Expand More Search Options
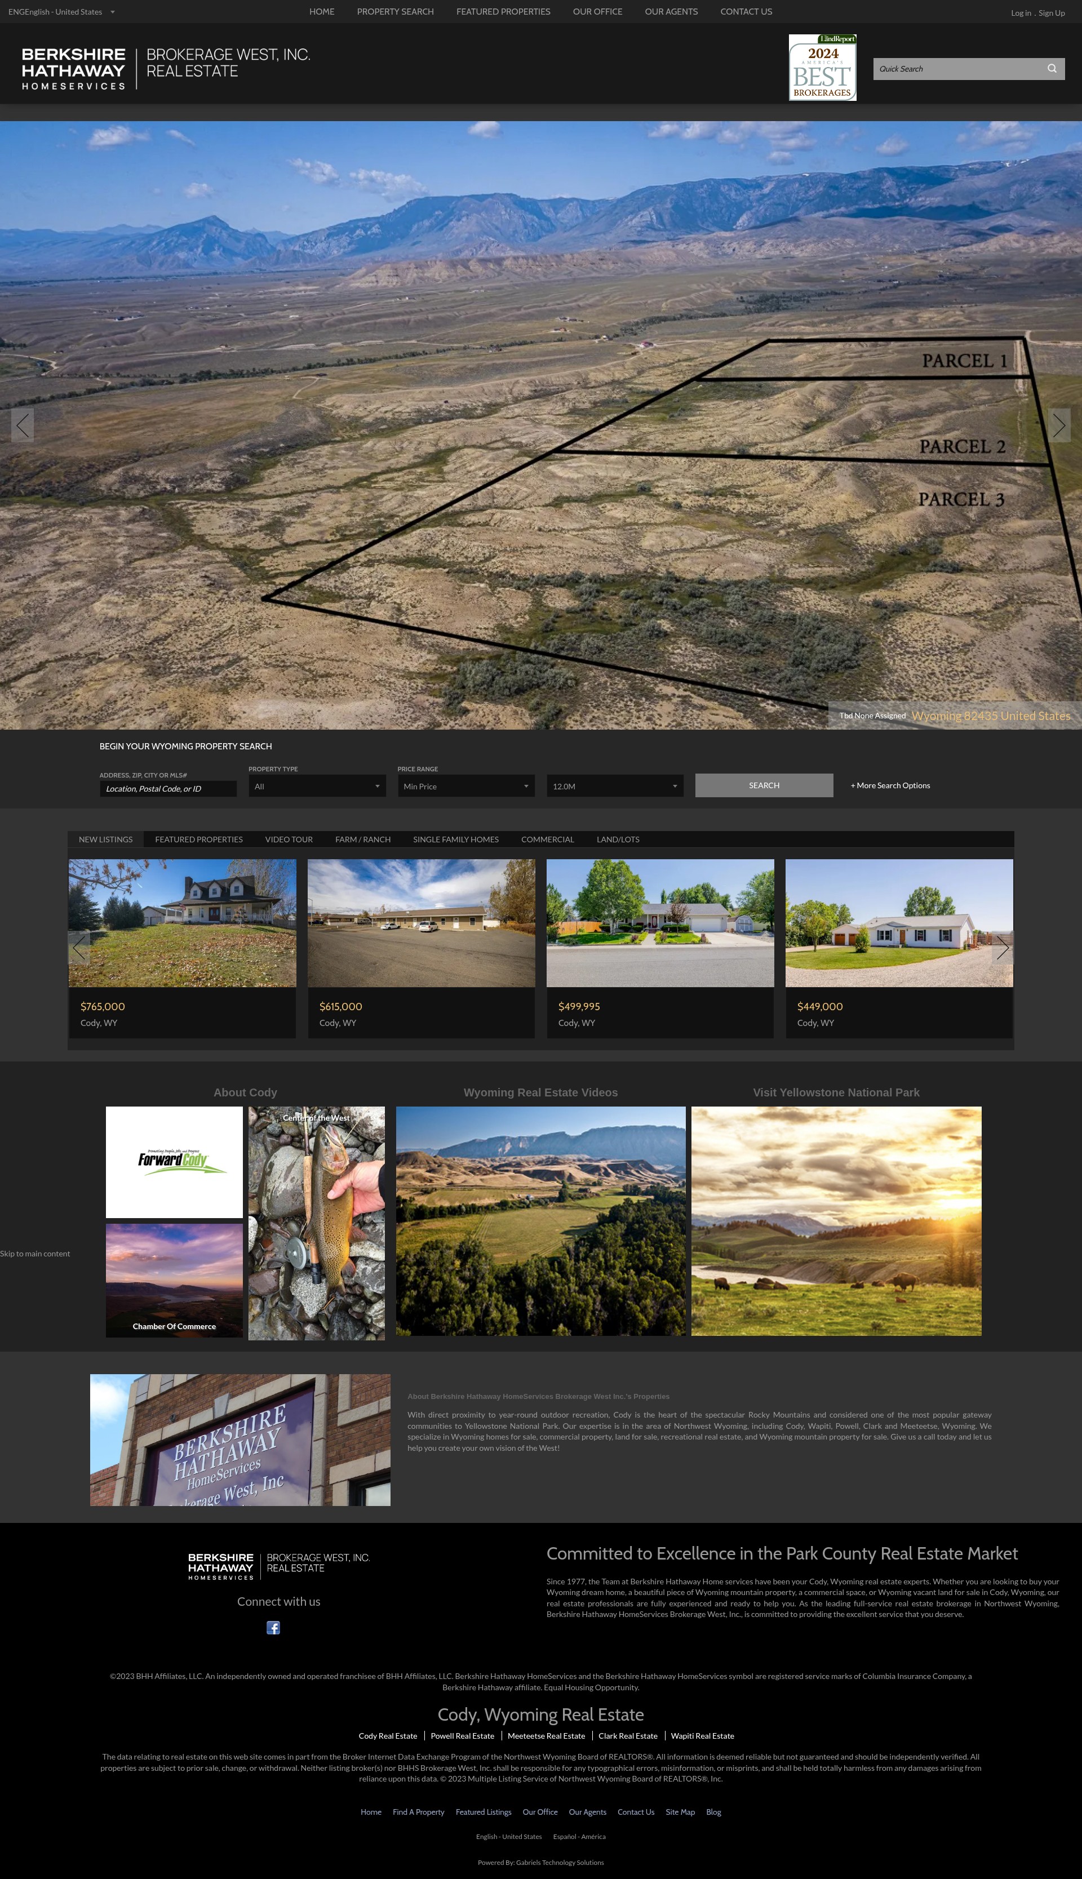This screenshot has height=1879, width=1082. click(x=890, y=785)
